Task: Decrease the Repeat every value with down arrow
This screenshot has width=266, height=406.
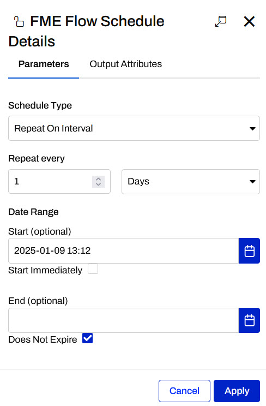Action: 98,184
